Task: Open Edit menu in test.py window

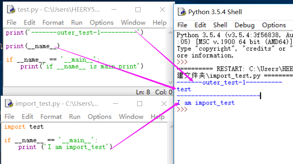Action: [x=30, y=22]
